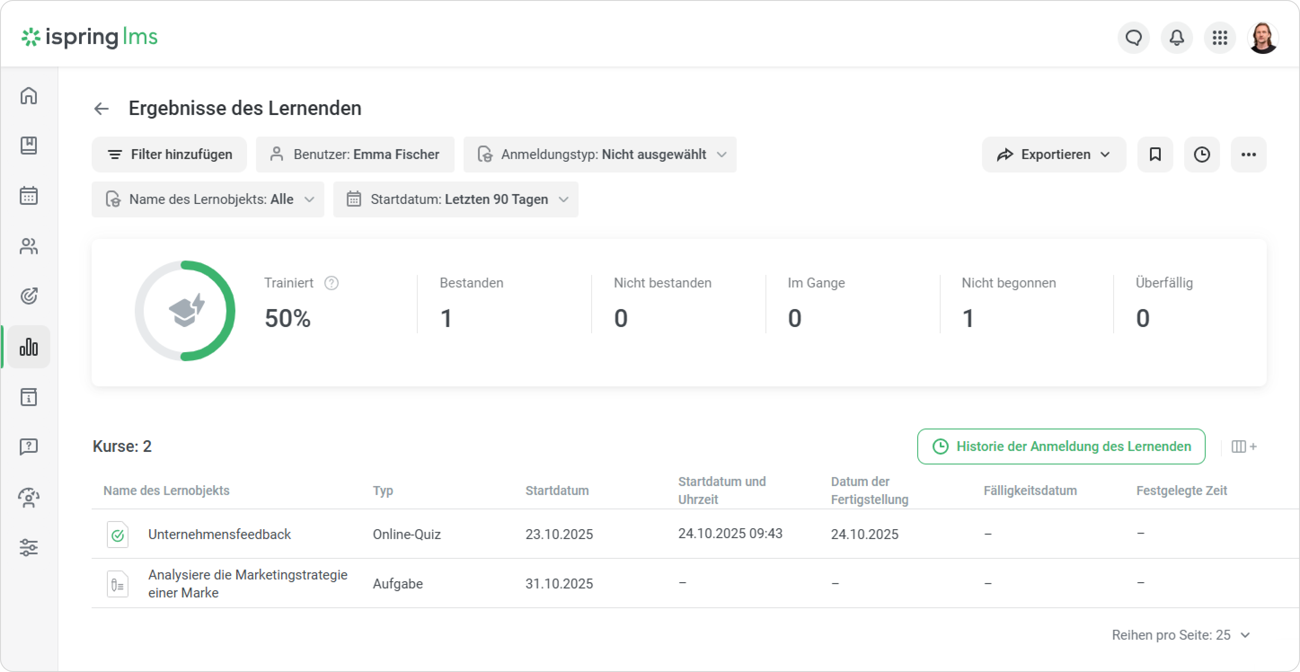The image size is (1300, 672).
Task: Expand the Exportieren dropdown
Action: point(1054,155)
